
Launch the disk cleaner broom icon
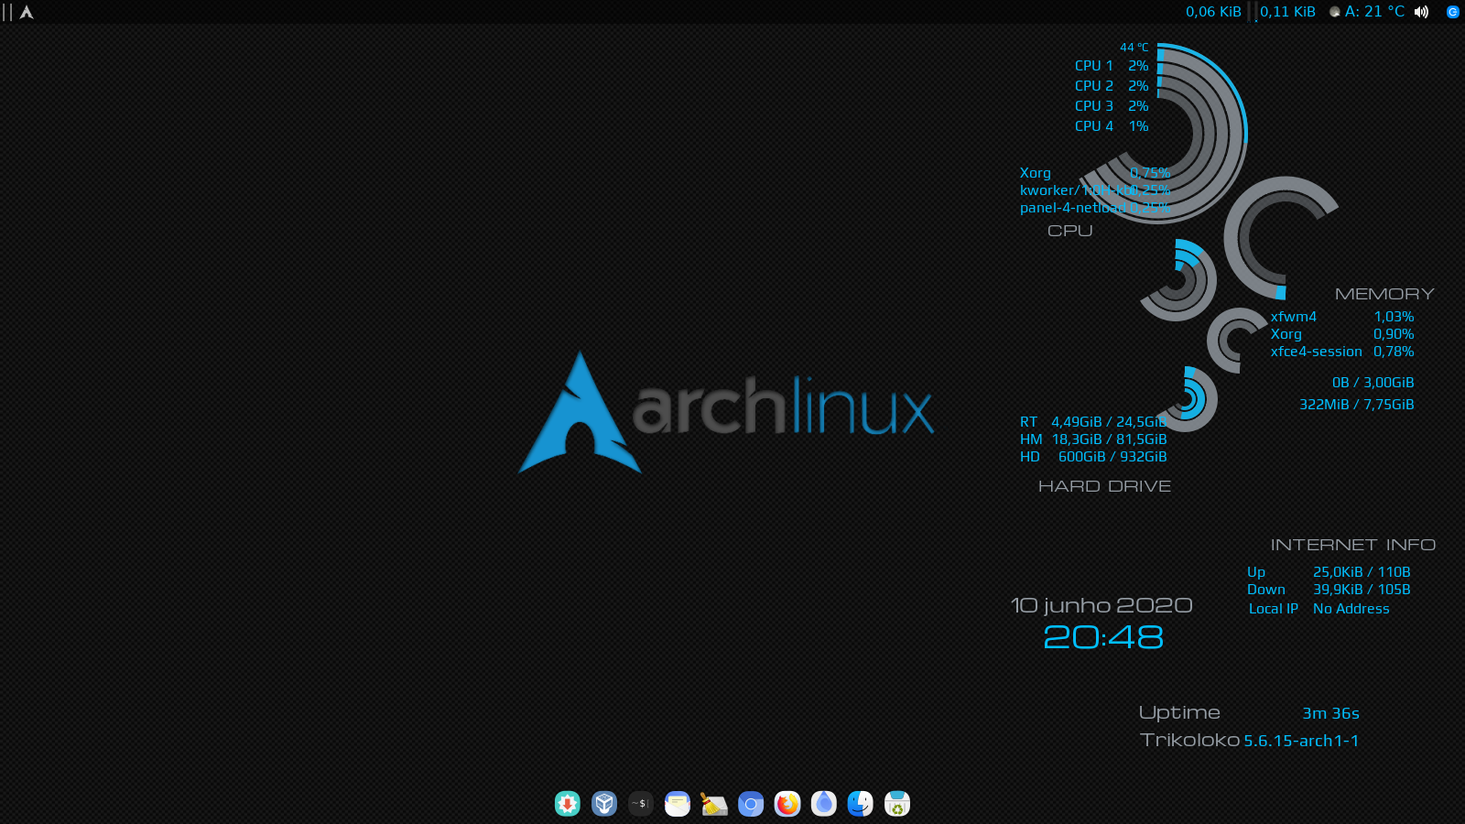click(x=714, y=804)
